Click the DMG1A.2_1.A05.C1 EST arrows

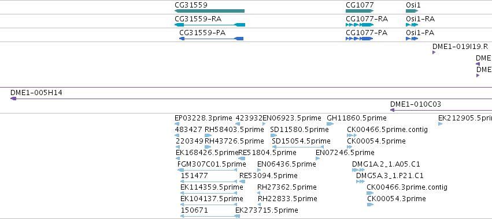coord(358,170)
